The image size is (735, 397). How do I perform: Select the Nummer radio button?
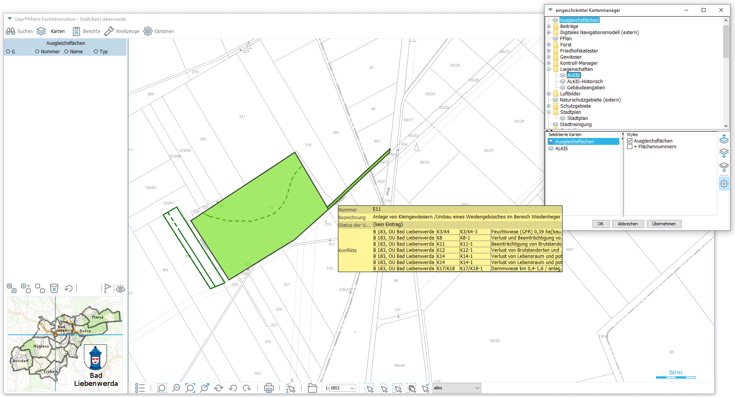click(x=37, y=52)
